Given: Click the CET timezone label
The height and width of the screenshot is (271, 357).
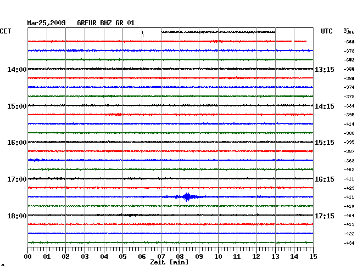Looking at the screenshot, I should (x=5, y=31).
